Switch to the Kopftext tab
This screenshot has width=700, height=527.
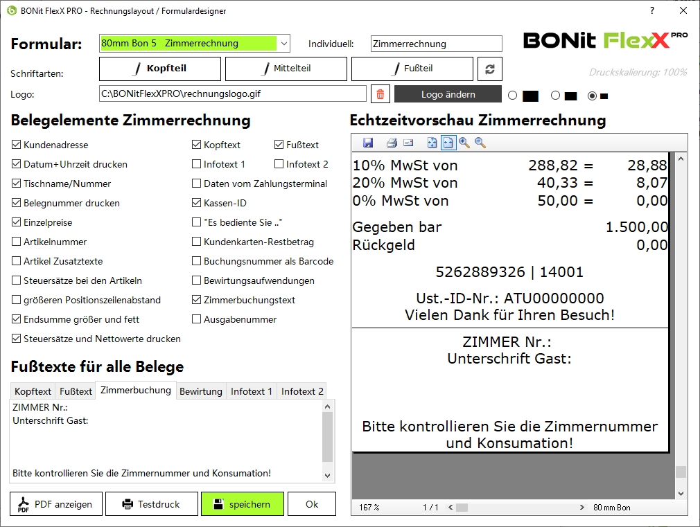tap(33, 391)
